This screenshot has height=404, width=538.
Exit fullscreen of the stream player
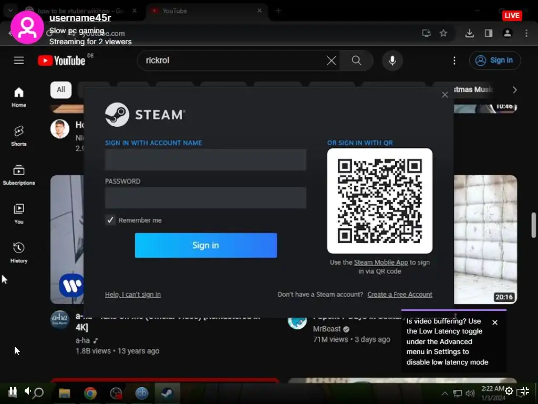(x=524, y=391)
